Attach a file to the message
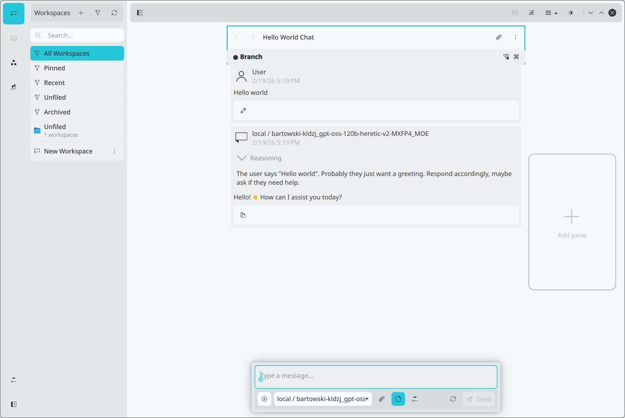This screenshot has height=418, width=625. pos(382,399)
